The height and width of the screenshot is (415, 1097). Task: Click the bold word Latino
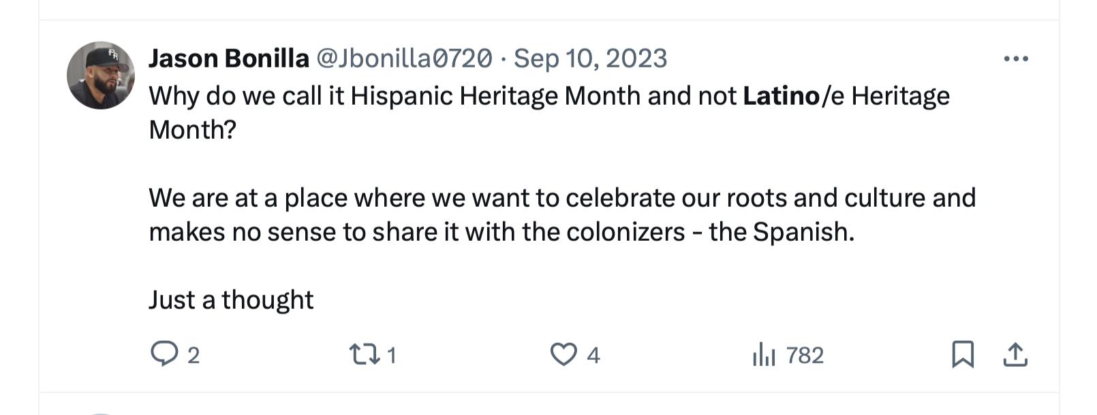(x=781, y=96)
